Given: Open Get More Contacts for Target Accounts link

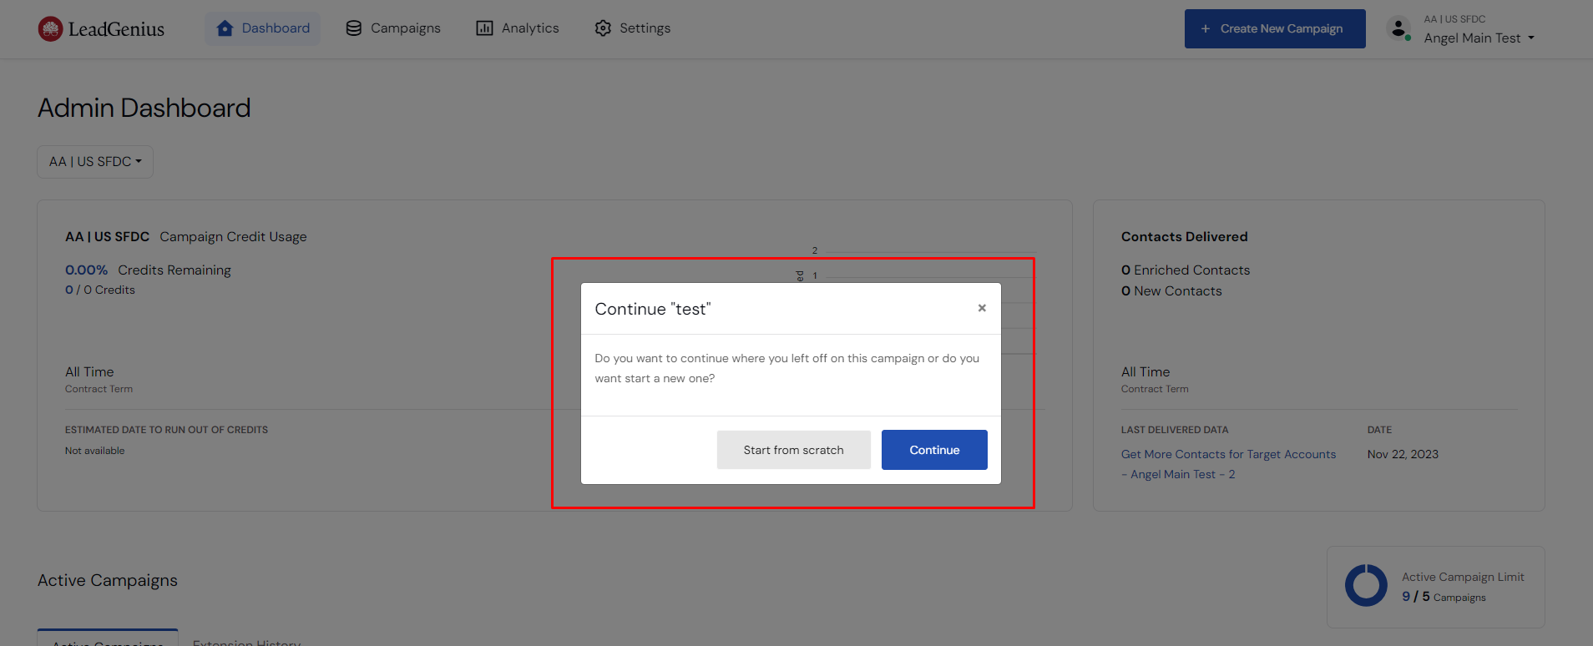Looking at the screenshot, I should (x=1228, y=455).
